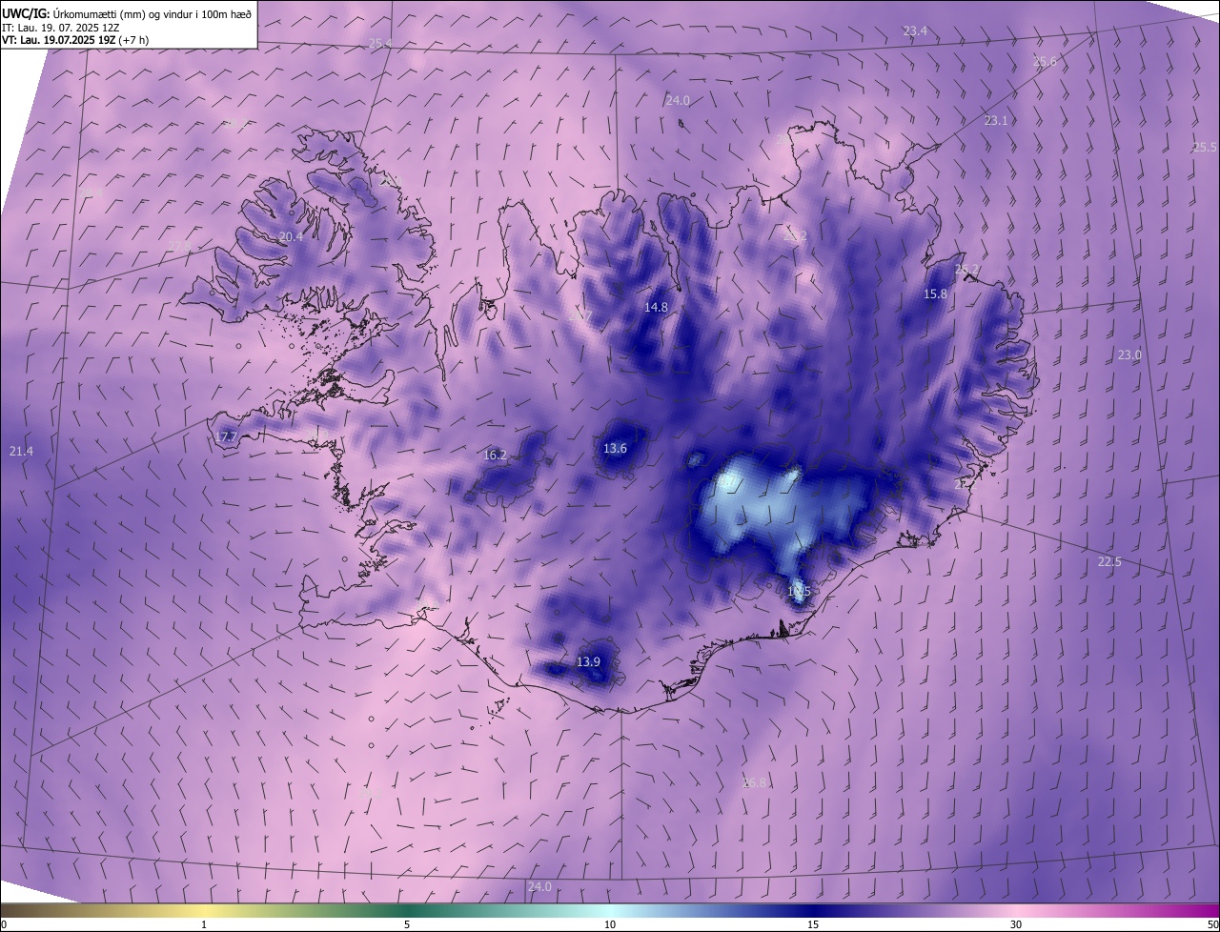Click the 14.8 value label
This screenshot has width=1220, height=932.
click(656, 308)
